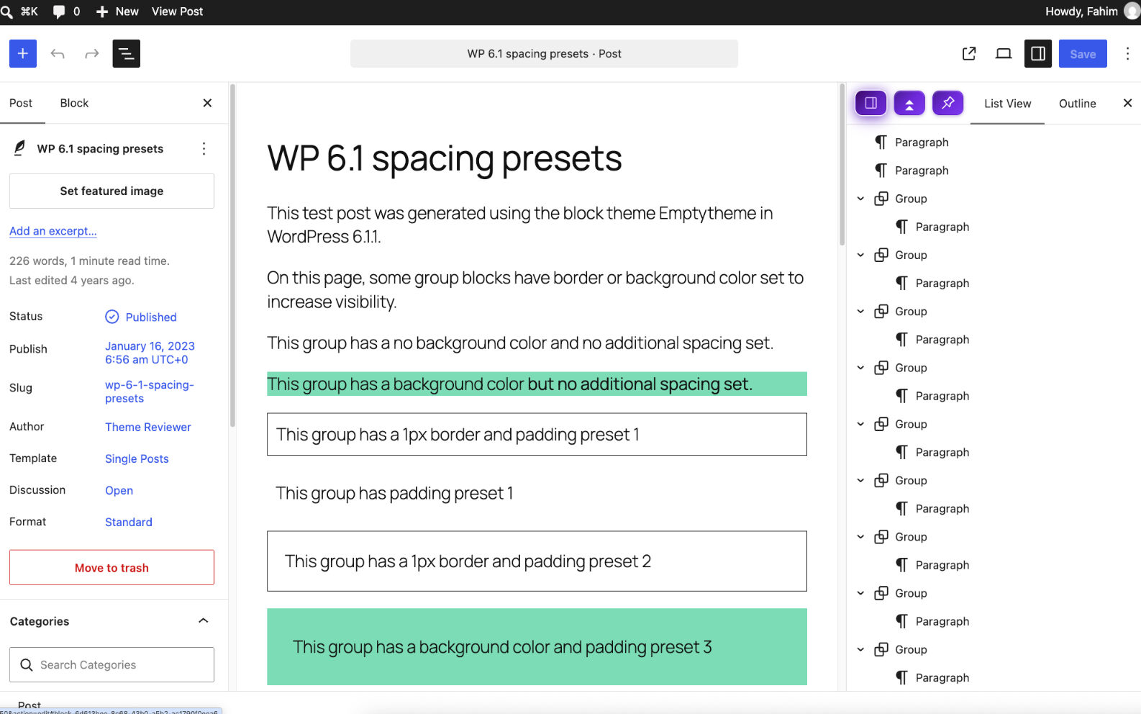Select the paragraph starting 'On this page, some group blocks'
The height and width of the screenshot is (714, 1141).
click(x=537, y=289)
